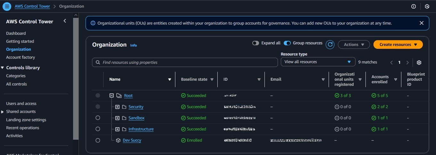The width and height of the screenshot is (436, 155).
Task: Expand the Sandbox OU node
Action: [x=117, y=118]
